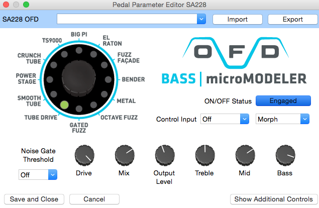319x208 pixels.
Task: Select the POWER STAGE model LED
Action: pyautogui.click(x=50, y=79)
